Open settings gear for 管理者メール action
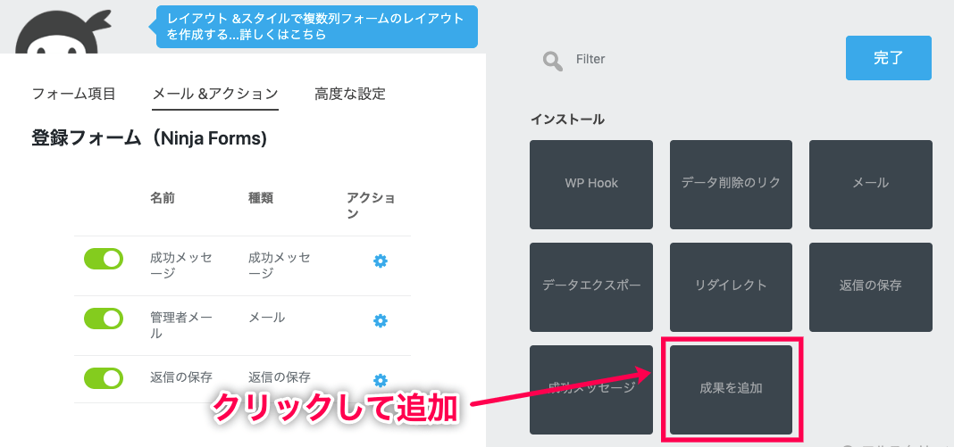This screenshot has height=447, width=954. [381, 320]
